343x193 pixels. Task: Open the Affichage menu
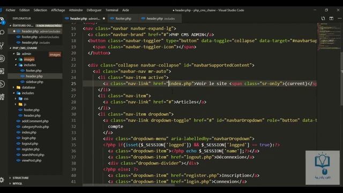click(x=58, y=10)
